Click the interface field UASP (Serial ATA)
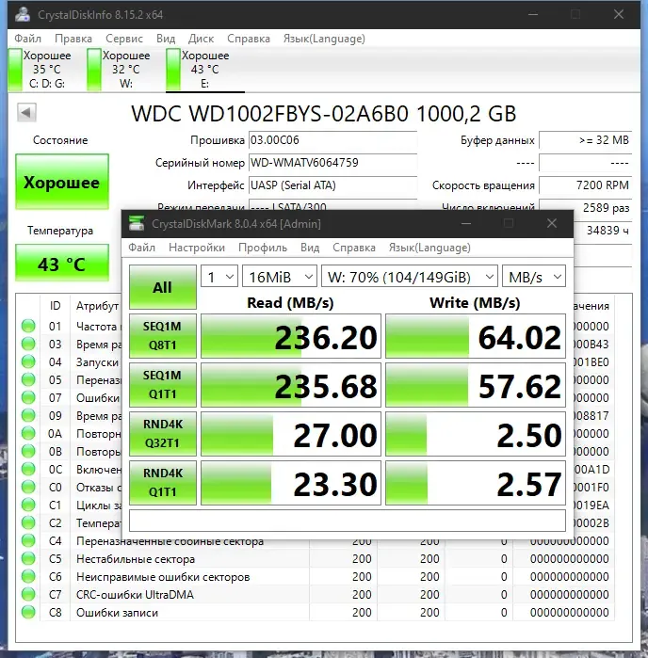 coord(332,185)
